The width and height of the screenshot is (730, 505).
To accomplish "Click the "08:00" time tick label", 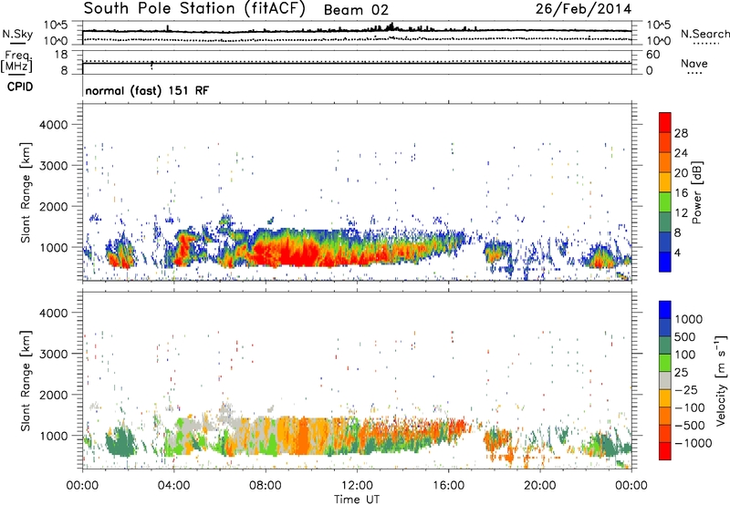I will coord(266,486).
